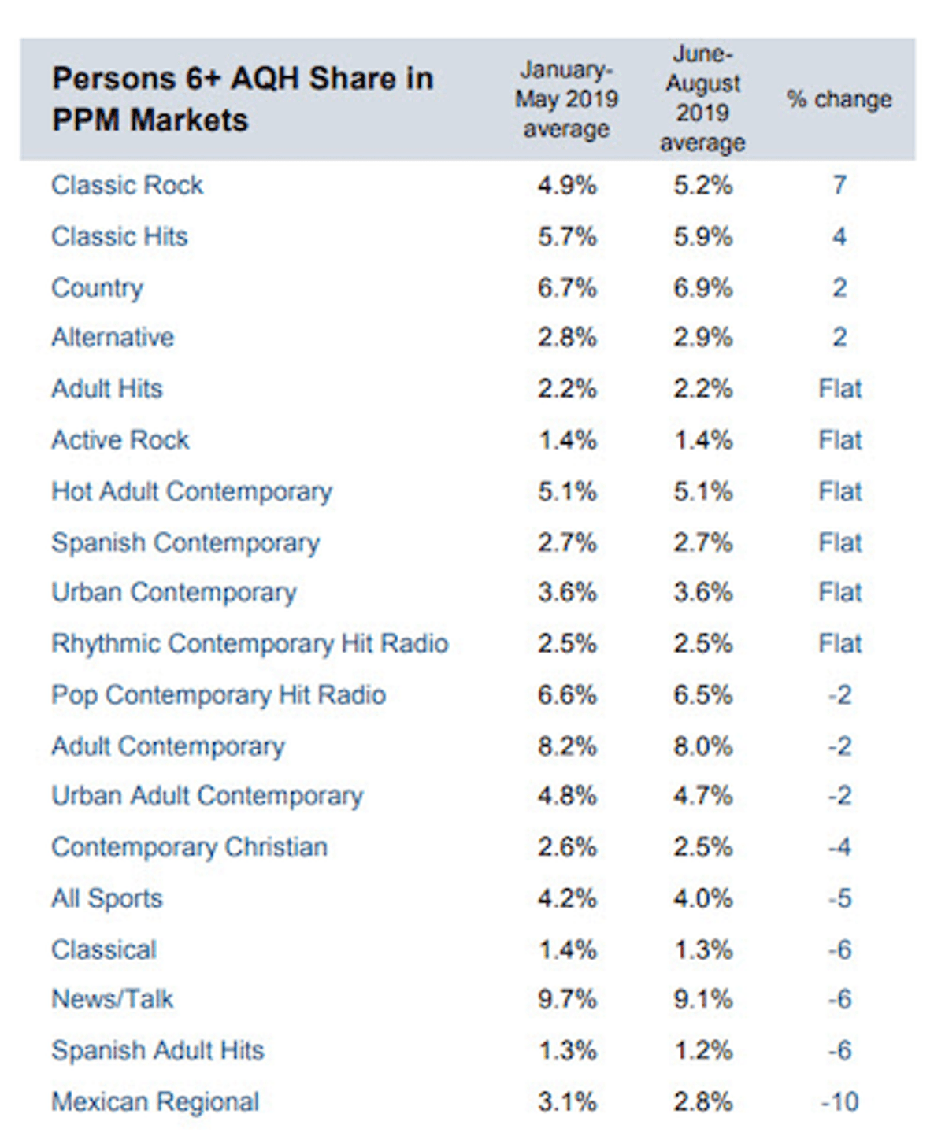945x1136 pixels.
Task: Select the News/Talk format name
Action: [x=112, y=999]
